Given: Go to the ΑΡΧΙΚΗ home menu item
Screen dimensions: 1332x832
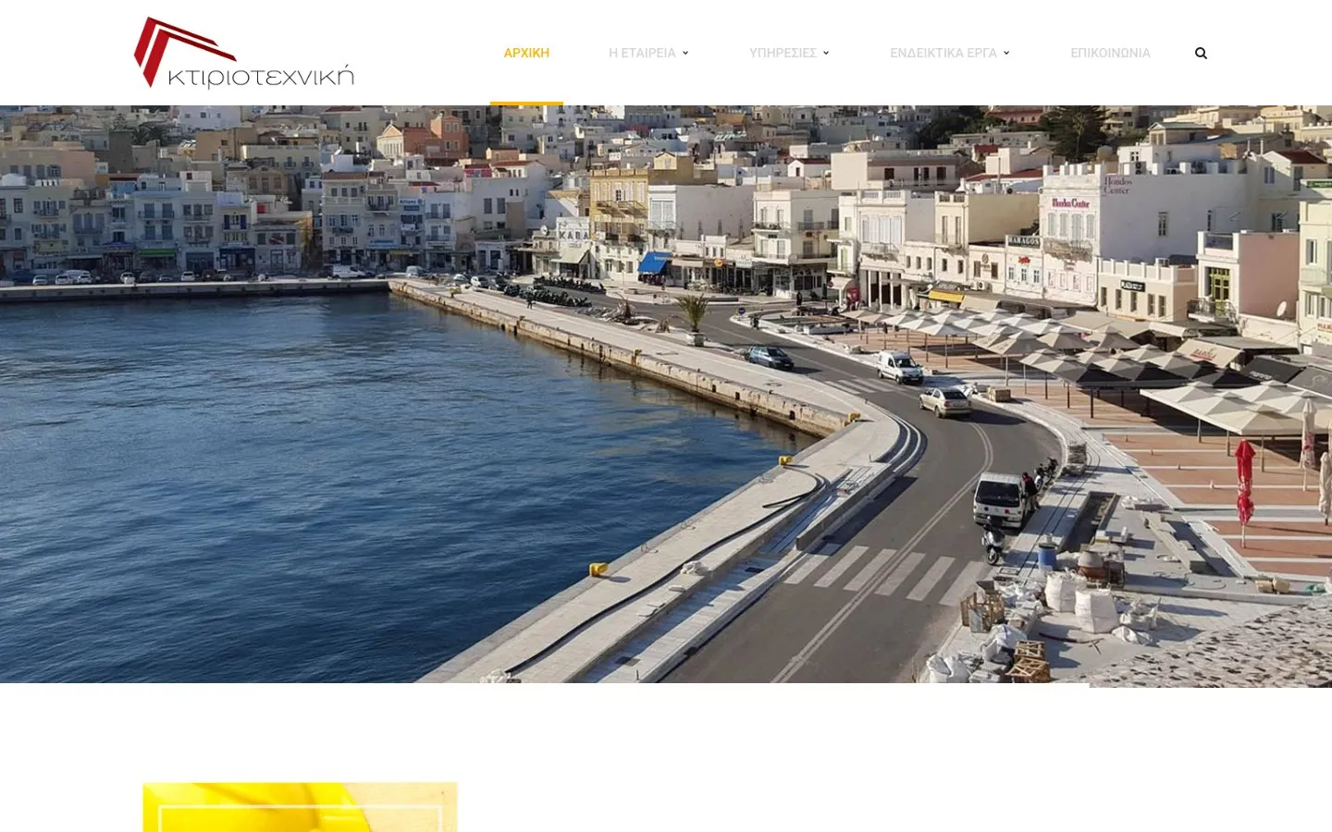Looking at the screenshot, I should click(x=526, y=53).
